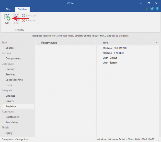The image size is (161, 142).
Task: Click the Edit registry icon
Action: tap(16, 17)
